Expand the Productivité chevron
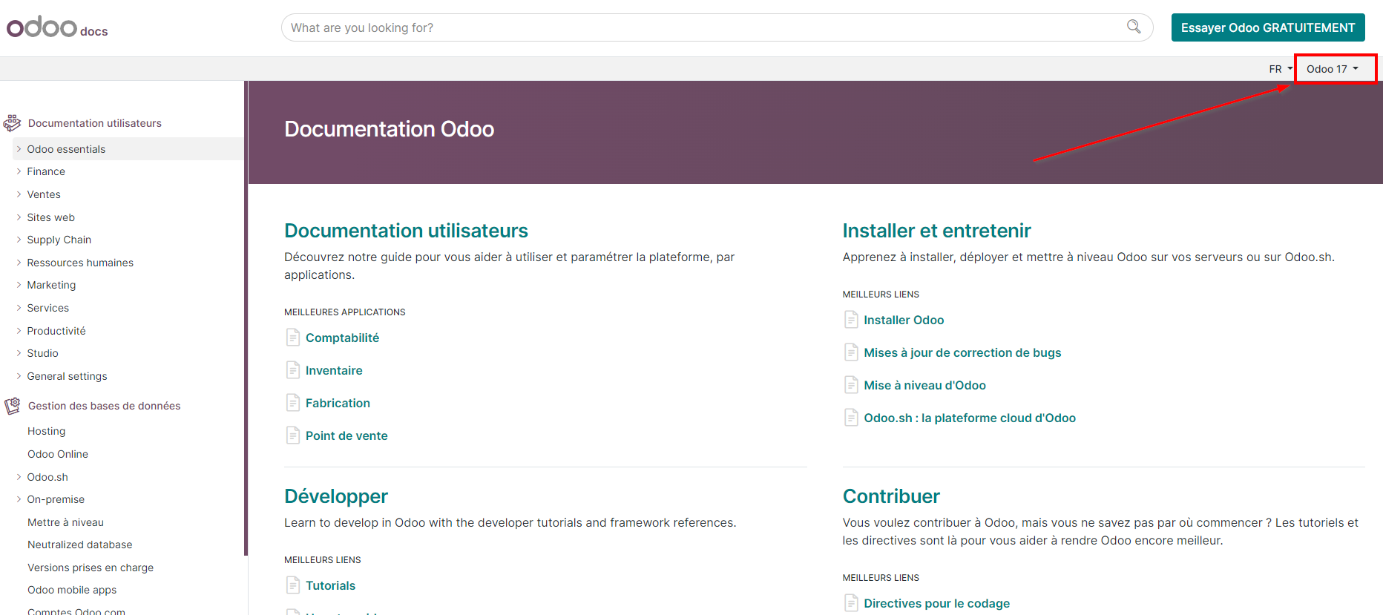The image size is (1383, 615). [x=19, y=331]
